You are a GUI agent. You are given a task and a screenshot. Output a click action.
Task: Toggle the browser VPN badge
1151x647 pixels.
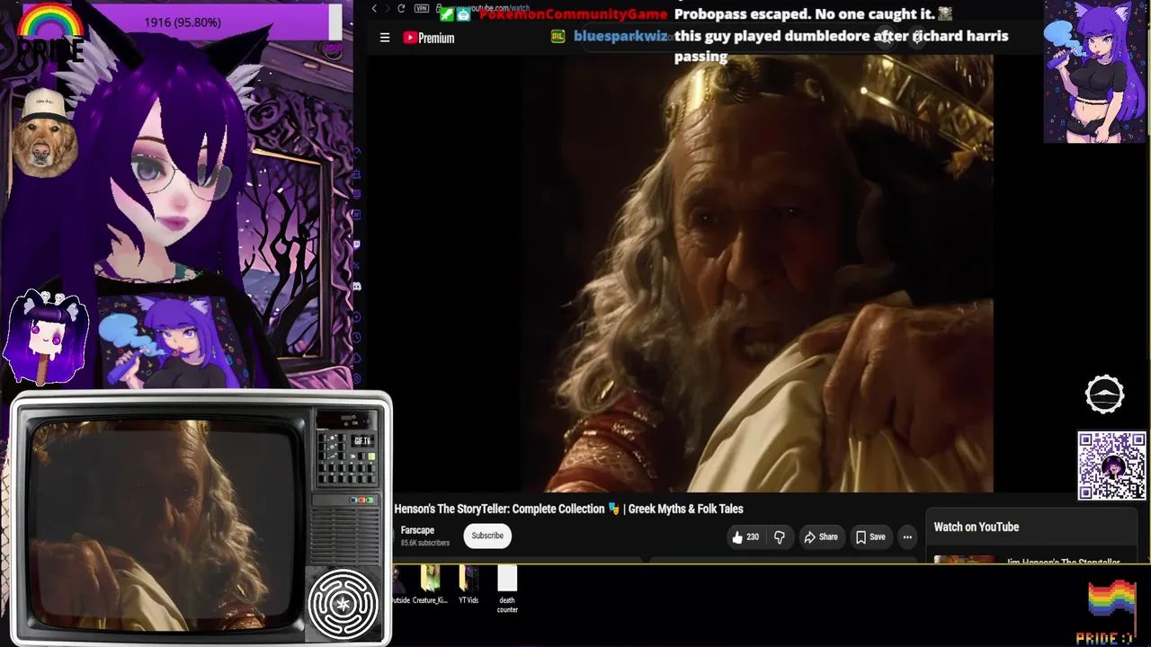click(422, 9)
